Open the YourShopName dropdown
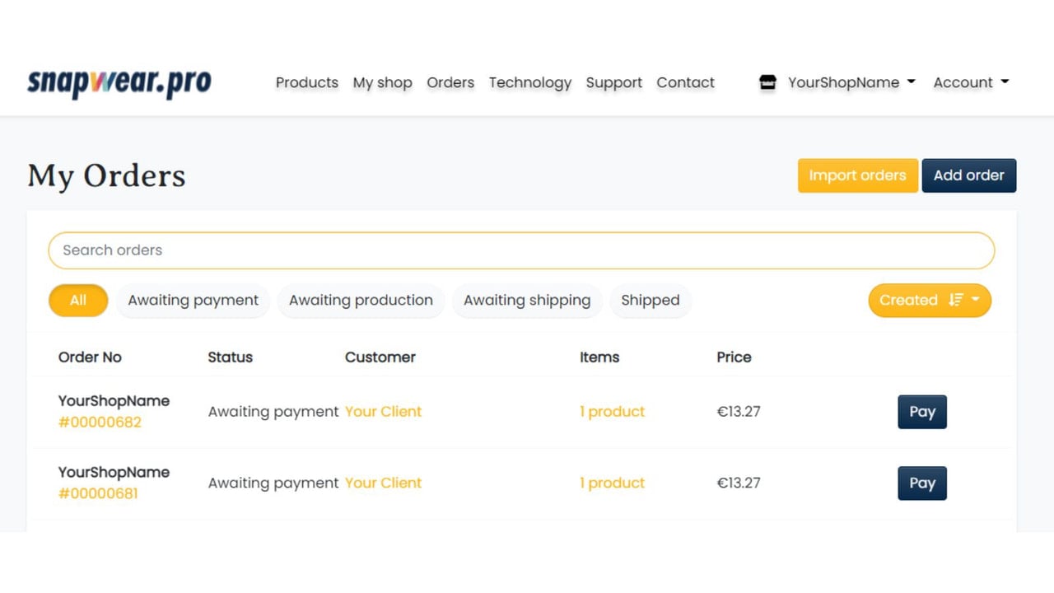This screenshot has width=1054, height=593. (851, 82)
